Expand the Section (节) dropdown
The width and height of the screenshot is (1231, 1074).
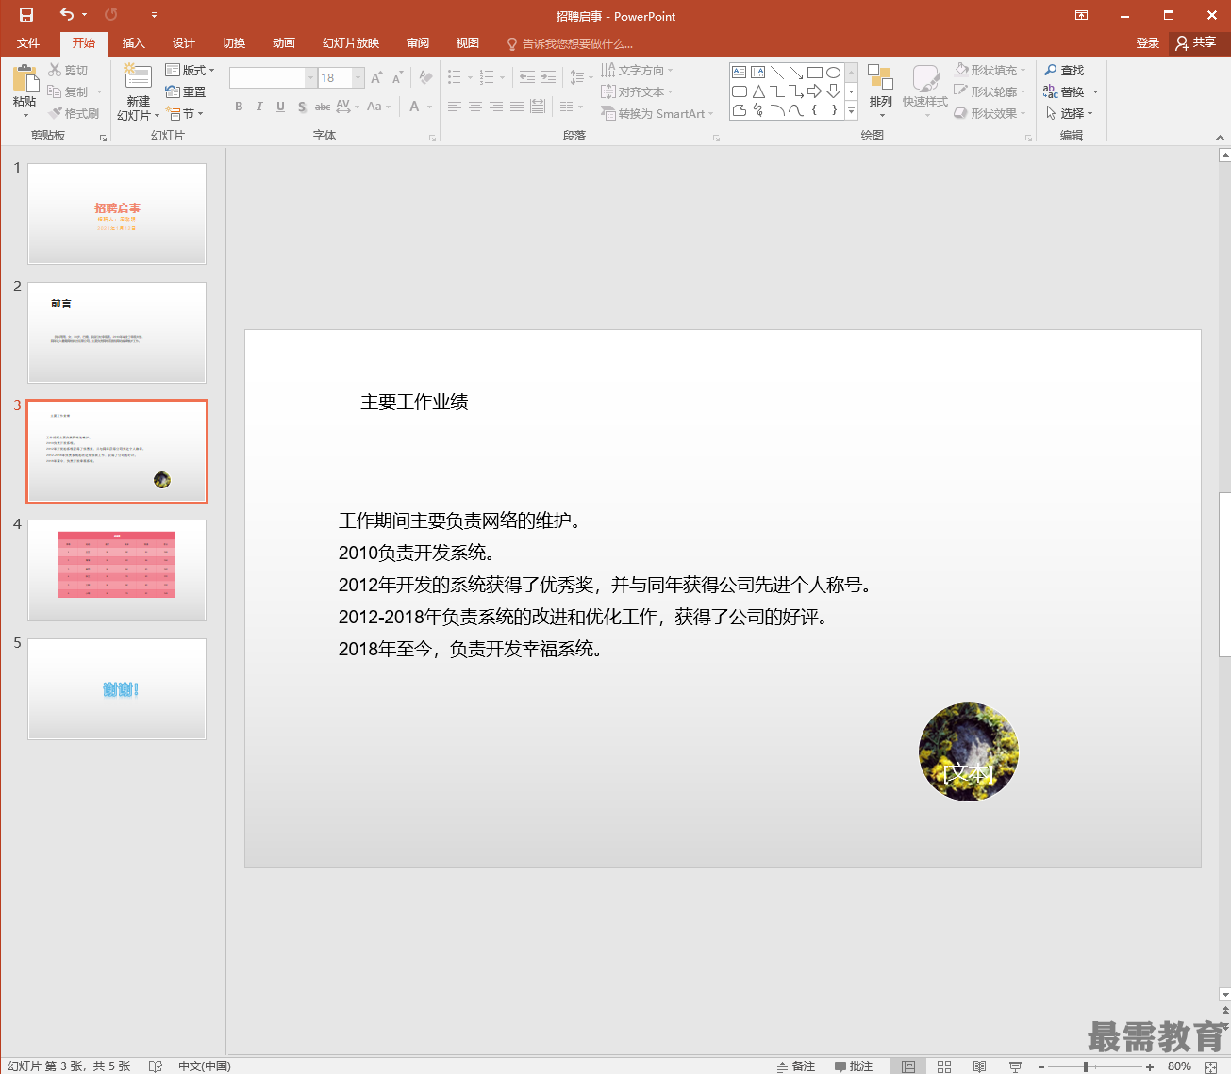[x=185, y=113]
